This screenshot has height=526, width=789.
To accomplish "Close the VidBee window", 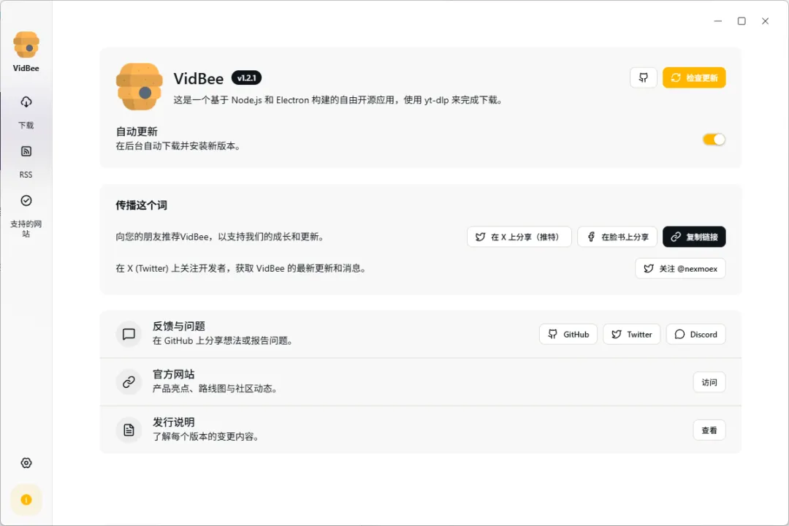I will [x=766, y=21].
